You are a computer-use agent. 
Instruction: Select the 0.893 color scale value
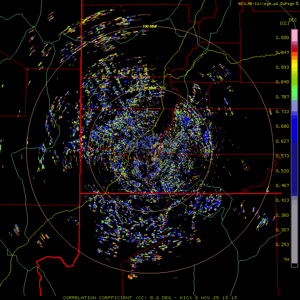pyautogui.click(x=282, y=67)
